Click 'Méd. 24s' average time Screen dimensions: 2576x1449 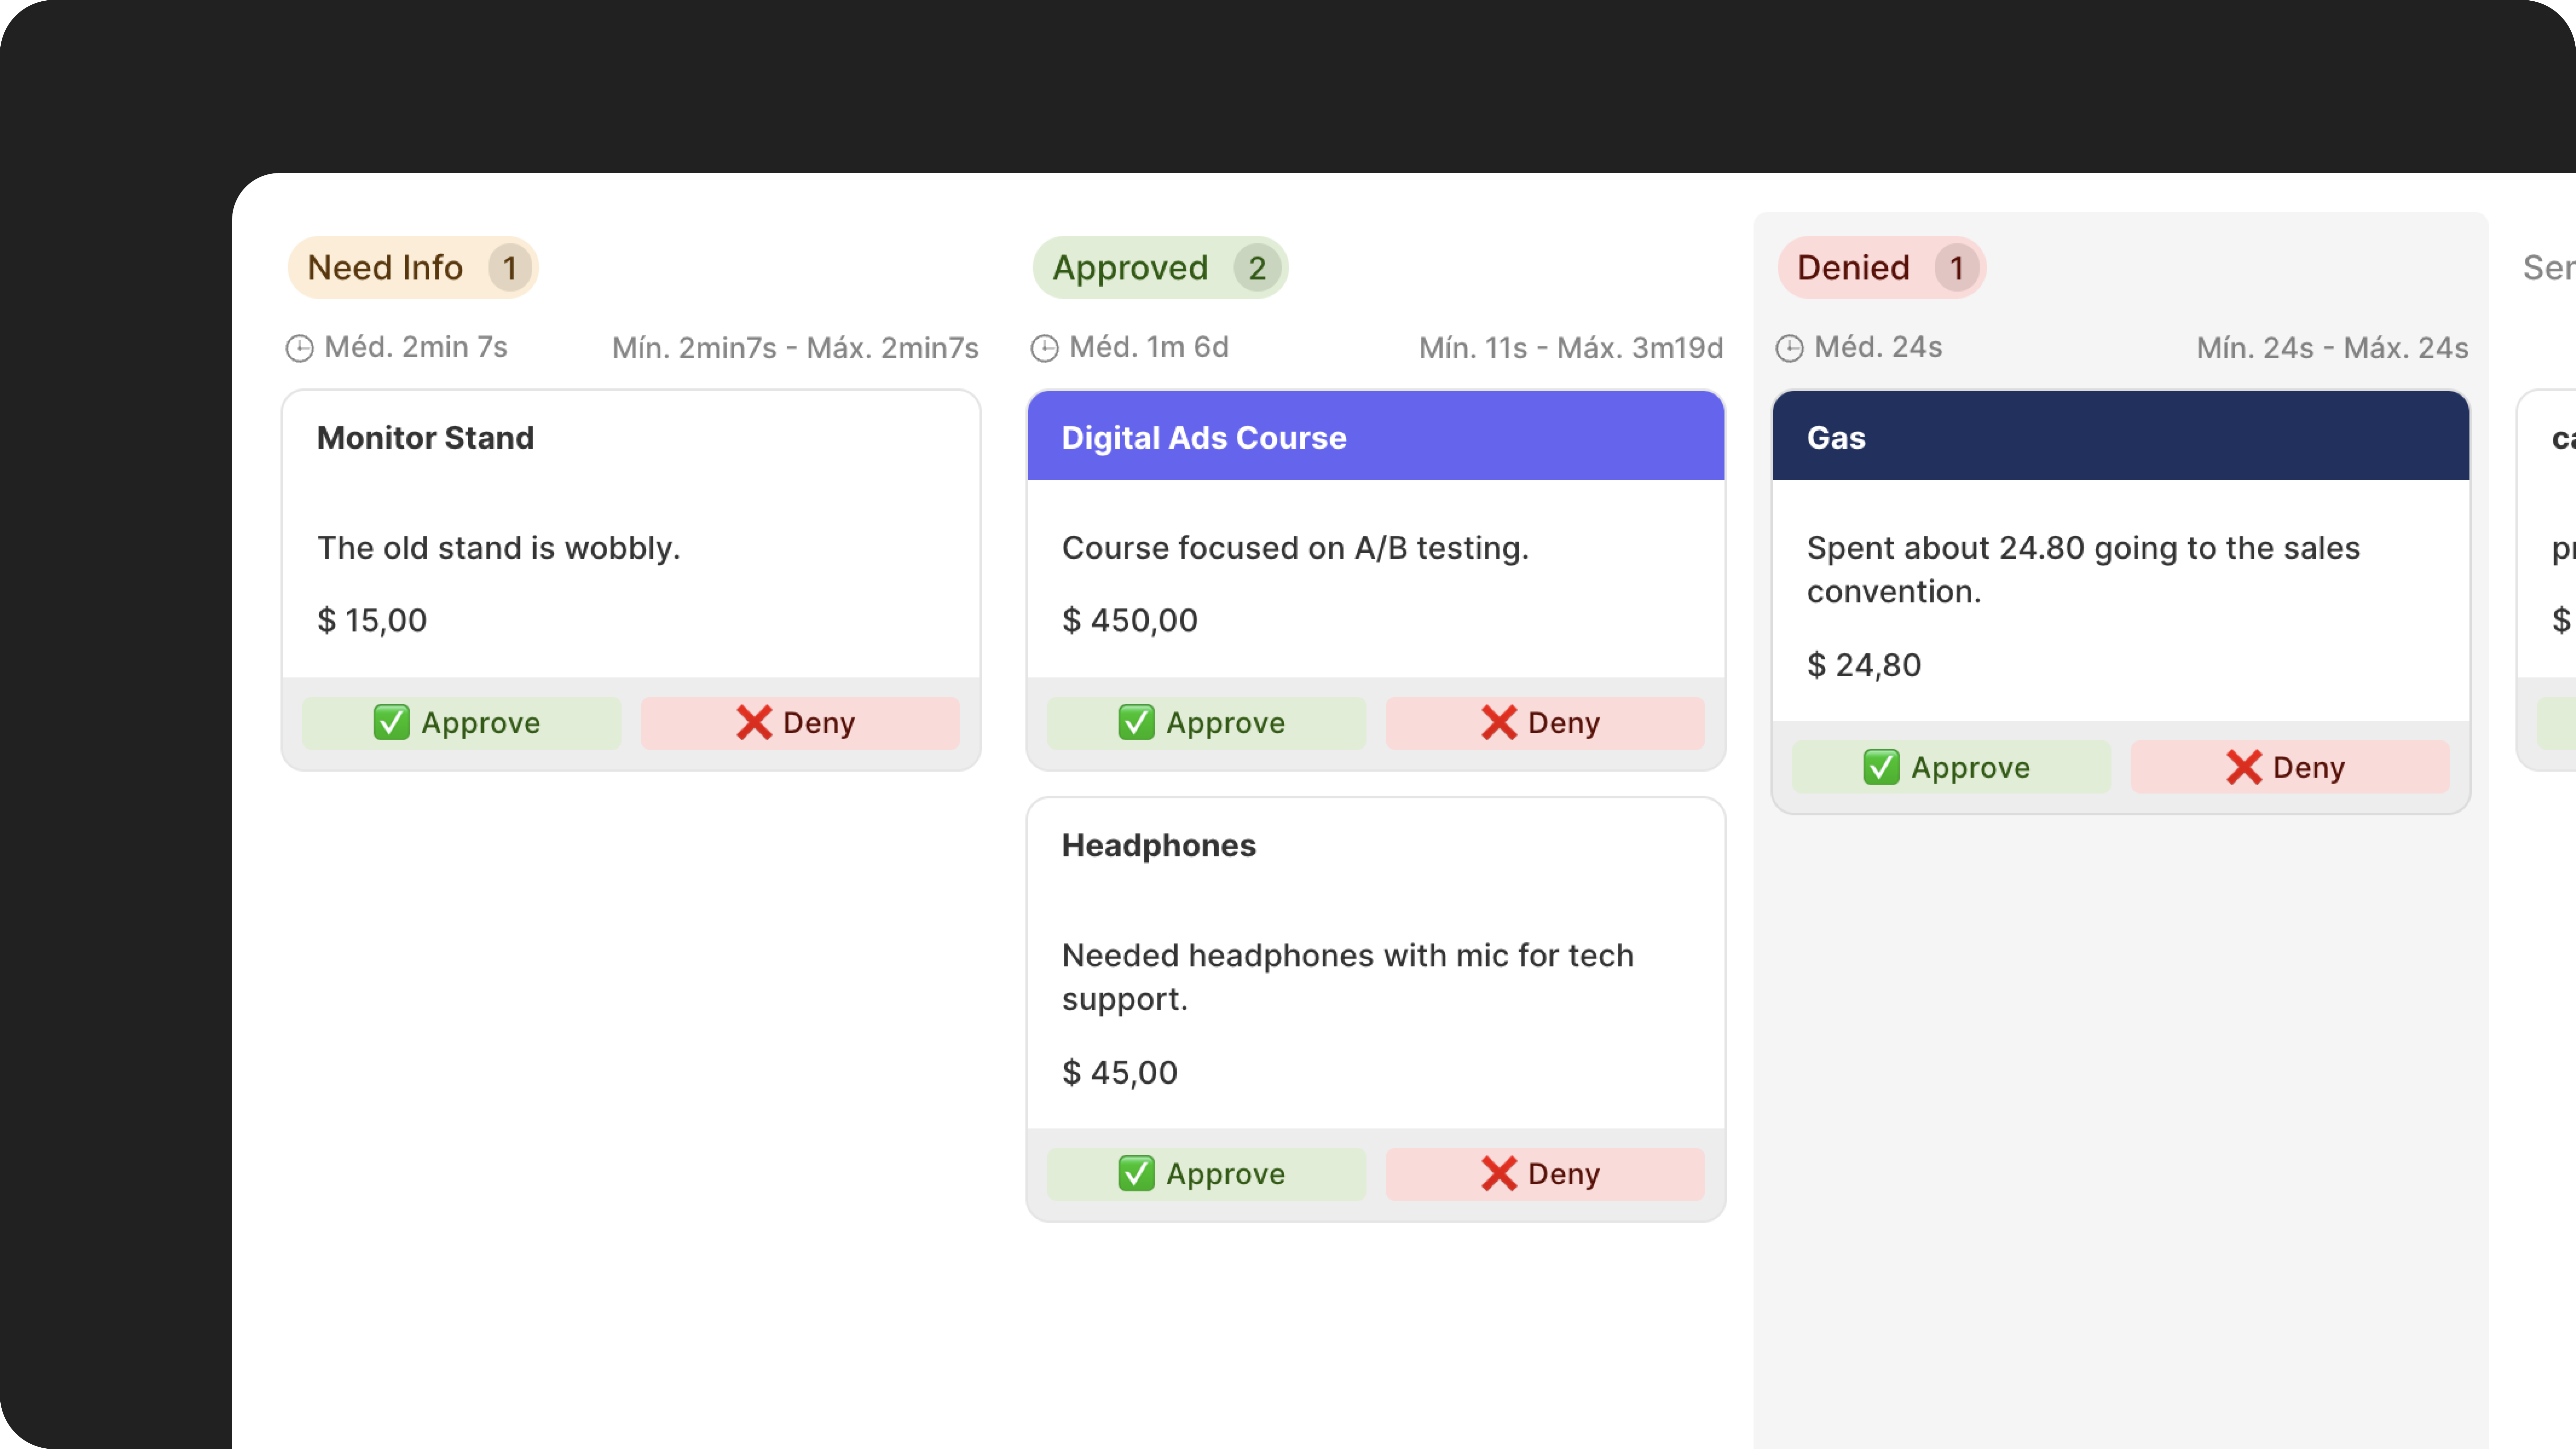(1878, 347)
